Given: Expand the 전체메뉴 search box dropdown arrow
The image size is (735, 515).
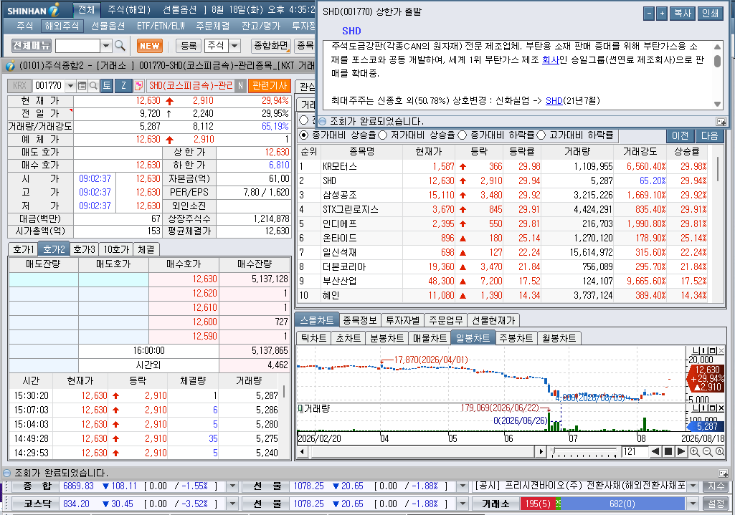Looking at the screenshot, I should tap(106, 45).
